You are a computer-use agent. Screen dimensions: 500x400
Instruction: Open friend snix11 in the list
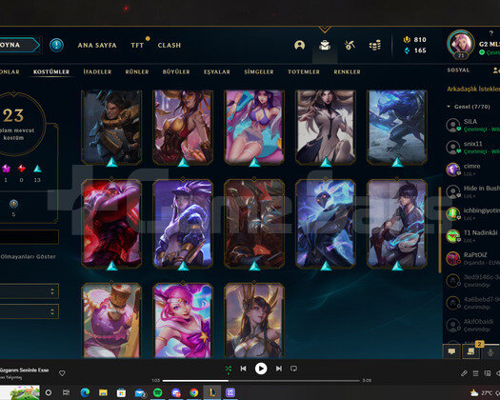pyautogui.click(x=473, y=147)
